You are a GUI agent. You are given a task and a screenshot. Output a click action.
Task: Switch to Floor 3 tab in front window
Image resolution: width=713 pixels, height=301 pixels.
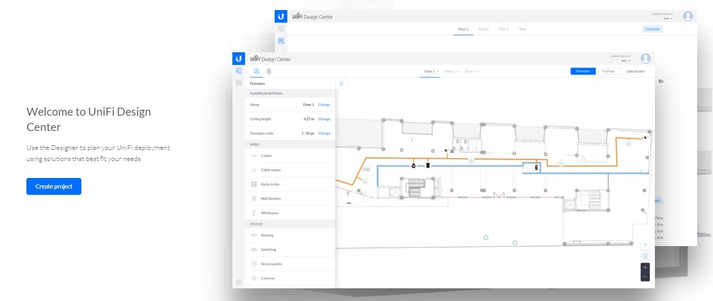pos(470,71)
